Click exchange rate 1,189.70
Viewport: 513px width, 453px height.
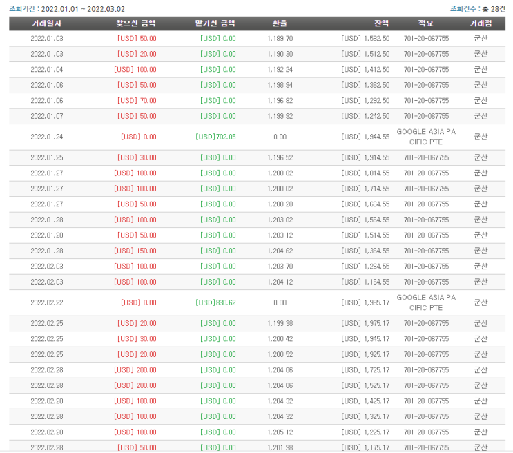pyautogui.click(x=280, y=39)
